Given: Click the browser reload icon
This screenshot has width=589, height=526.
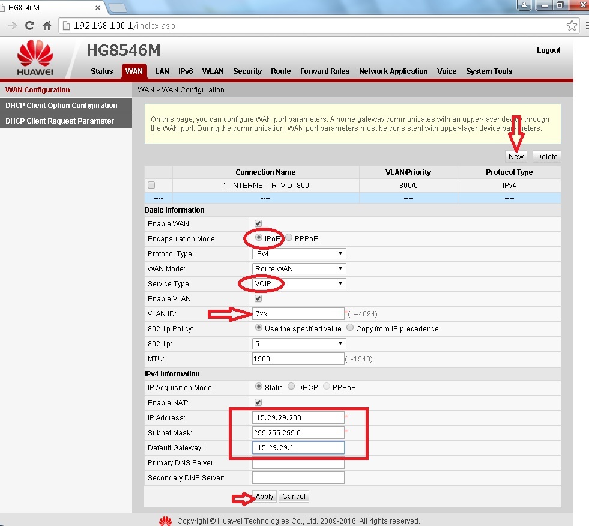Looking at the screenshot, I should tap(29, 26).
